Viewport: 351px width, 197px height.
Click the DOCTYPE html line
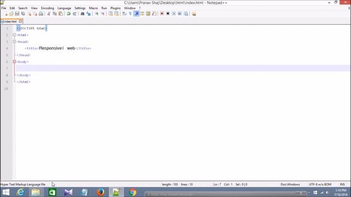pyautogui.click(x=32, y=28)
